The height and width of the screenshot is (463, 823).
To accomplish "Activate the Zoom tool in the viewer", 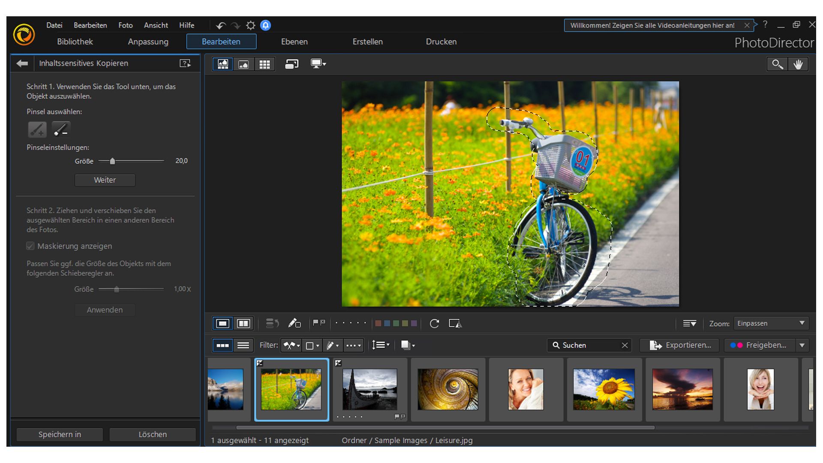I will click(x=777, y=64).
